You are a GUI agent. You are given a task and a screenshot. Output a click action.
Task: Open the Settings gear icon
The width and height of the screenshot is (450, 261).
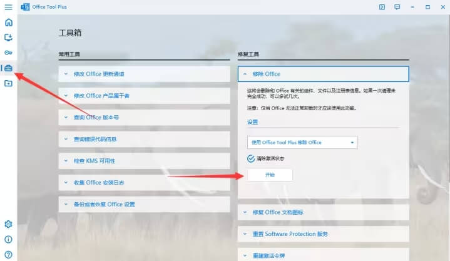(x=8, y=224)
